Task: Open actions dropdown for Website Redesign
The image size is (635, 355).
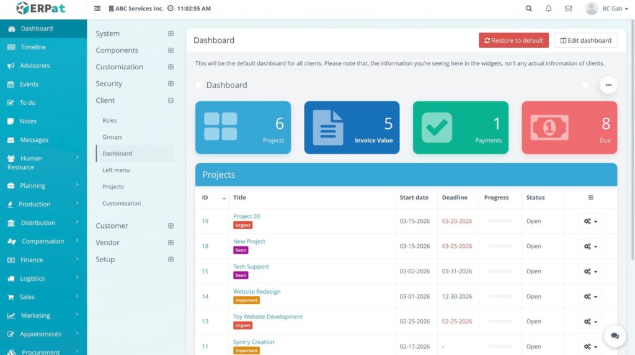Action: pyautogui.click(x=590, y=297)
